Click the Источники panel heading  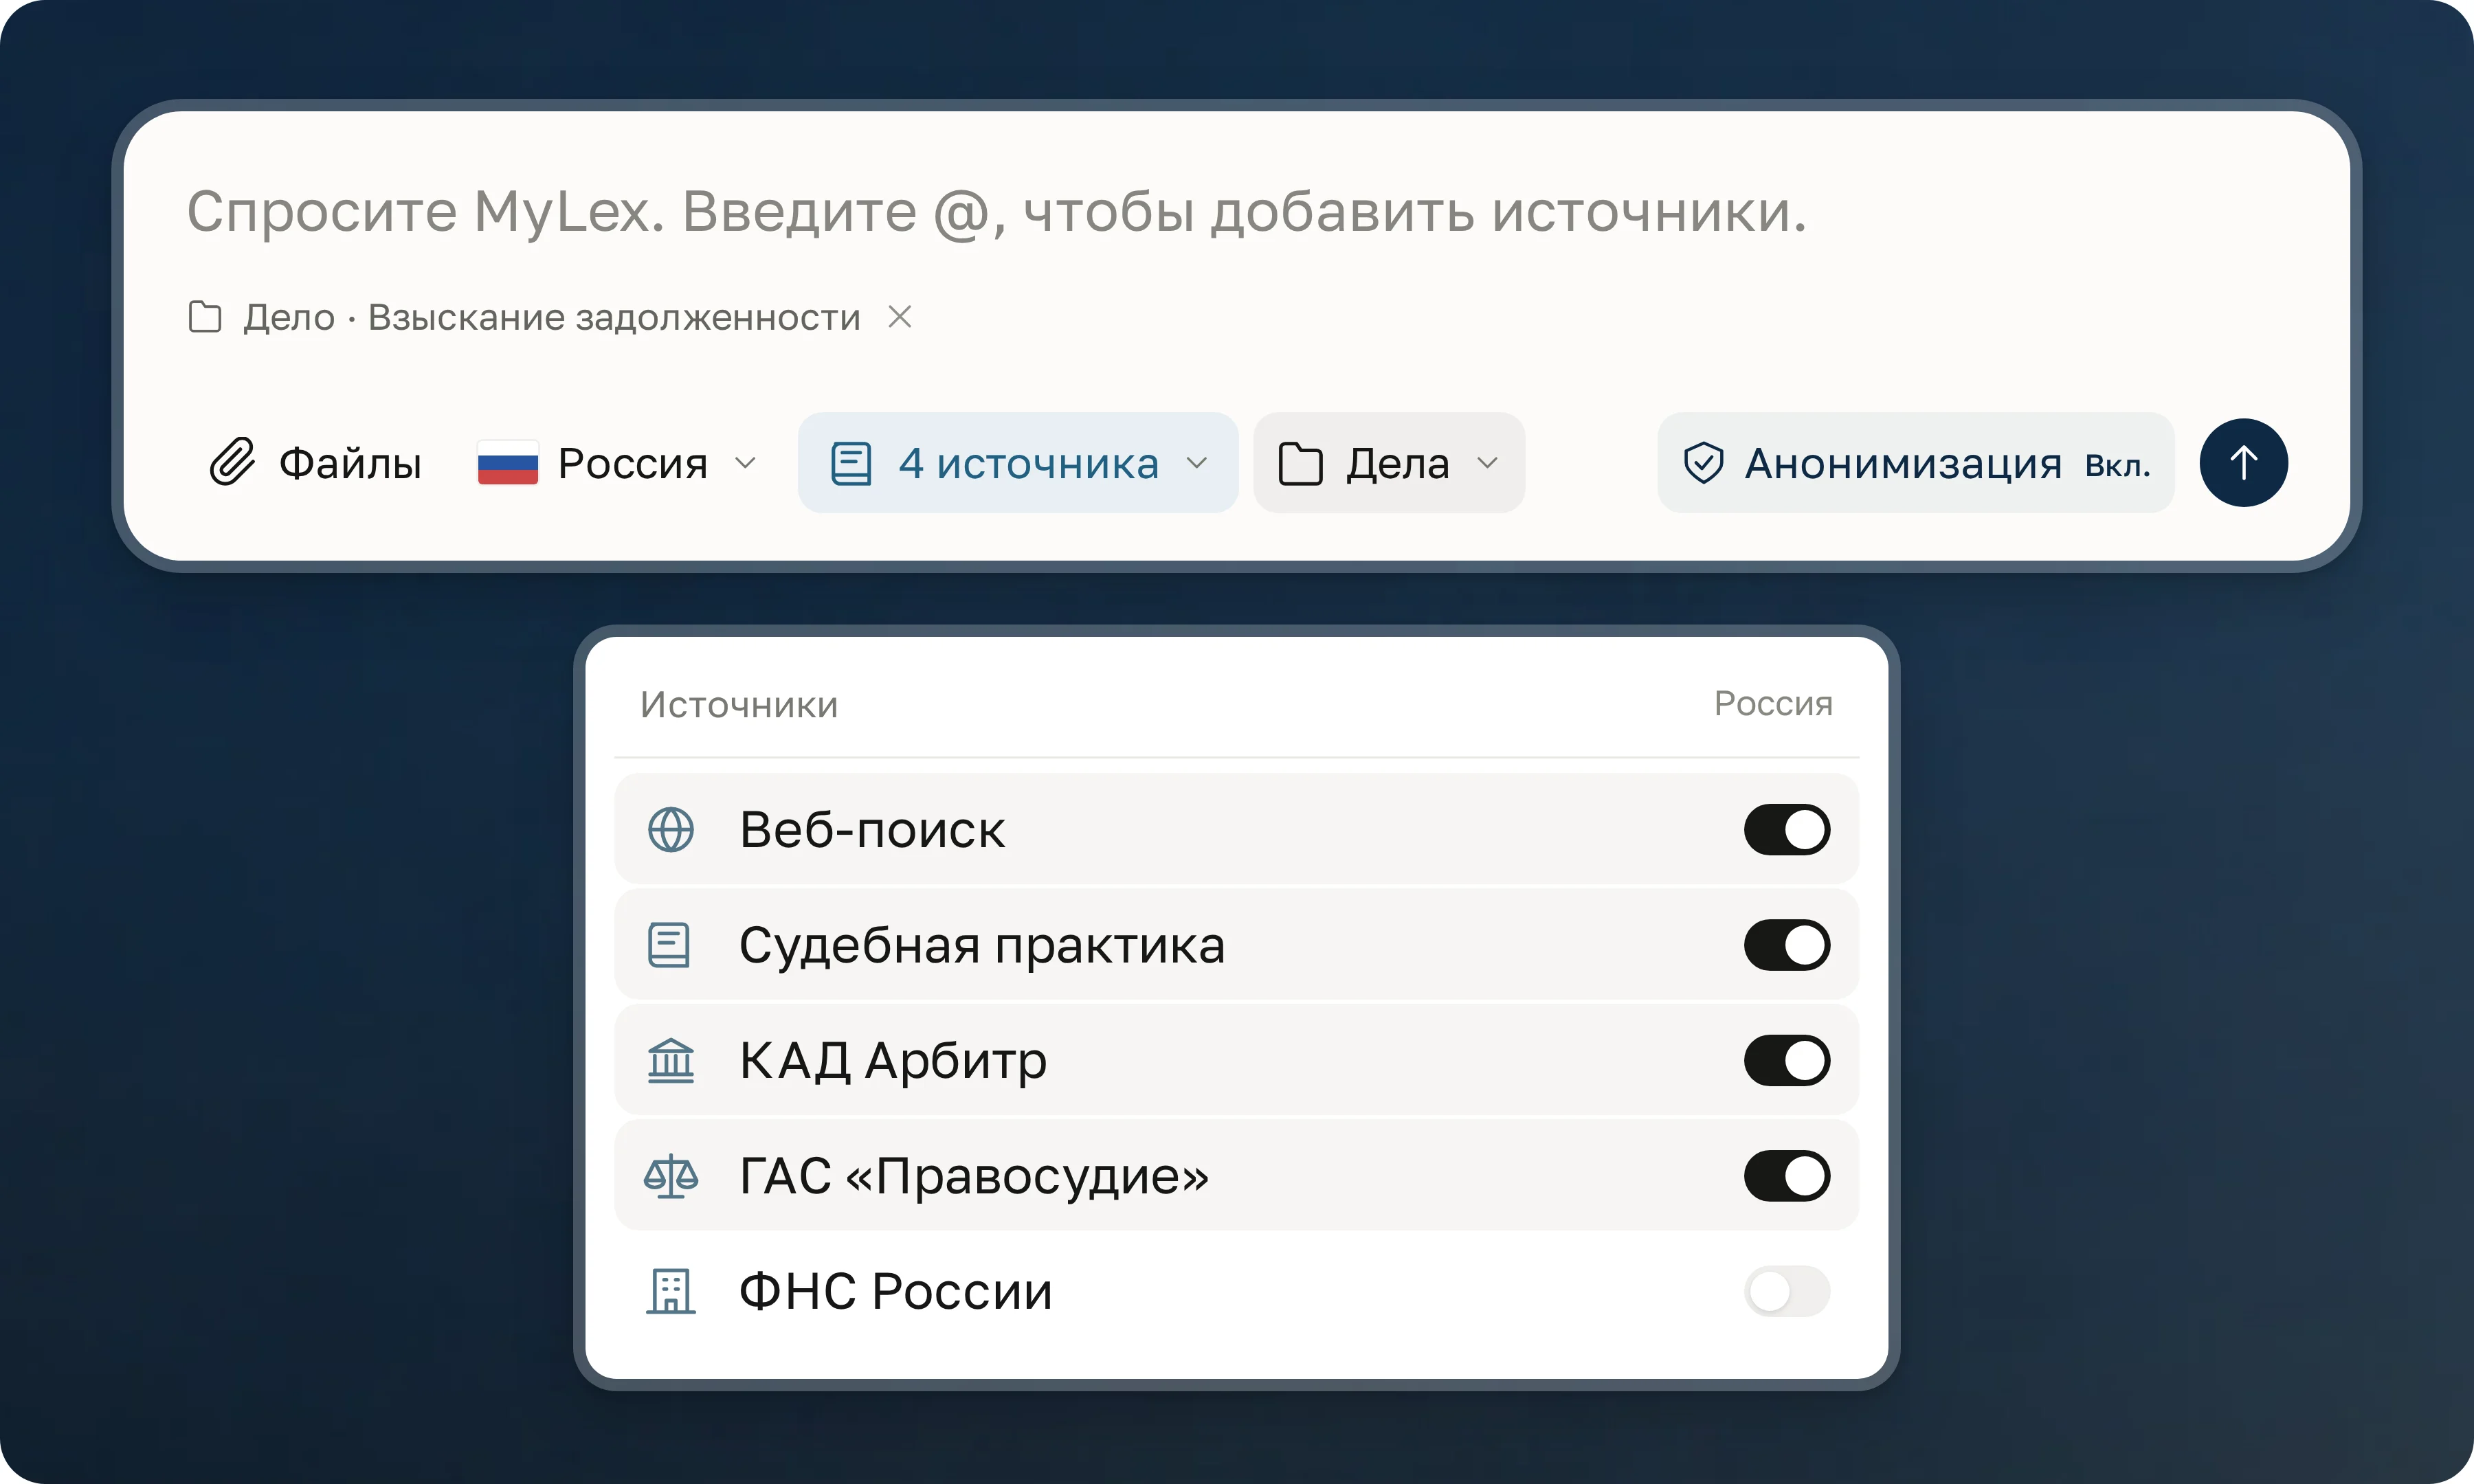click(x=739, y=705)
